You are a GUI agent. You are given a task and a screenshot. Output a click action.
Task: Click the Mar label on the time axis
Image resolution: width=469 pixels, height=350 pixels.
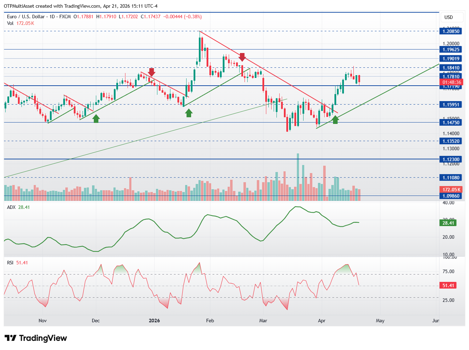(263, 321)
